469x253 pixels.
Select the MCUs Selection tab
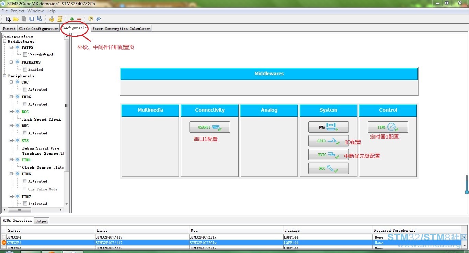click(x=17, y=220)
